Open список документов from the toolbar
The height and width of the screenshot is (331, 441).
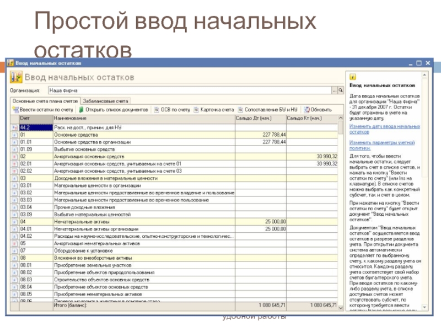[x=114, y=110]
